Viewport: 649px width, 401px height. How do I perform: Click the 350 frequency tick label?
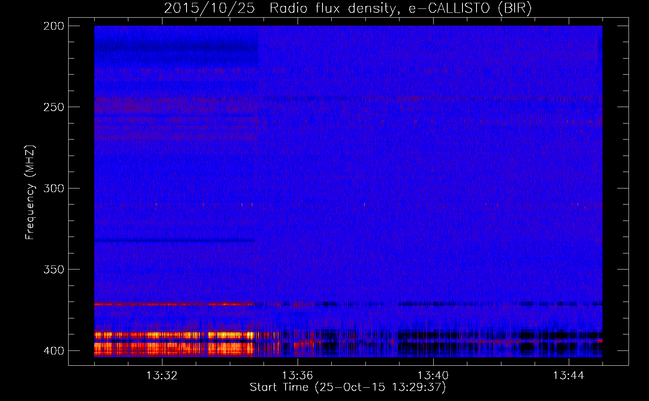click(x=53, y=269)
